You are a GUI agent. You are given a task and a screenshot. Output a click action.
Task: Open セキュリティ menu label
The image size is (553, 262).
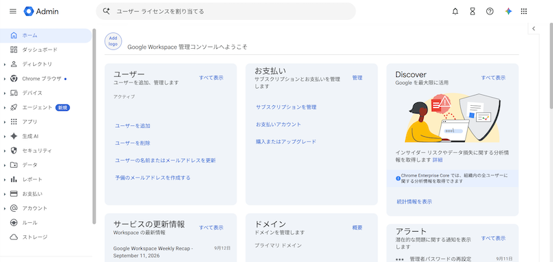click(37, 151)
